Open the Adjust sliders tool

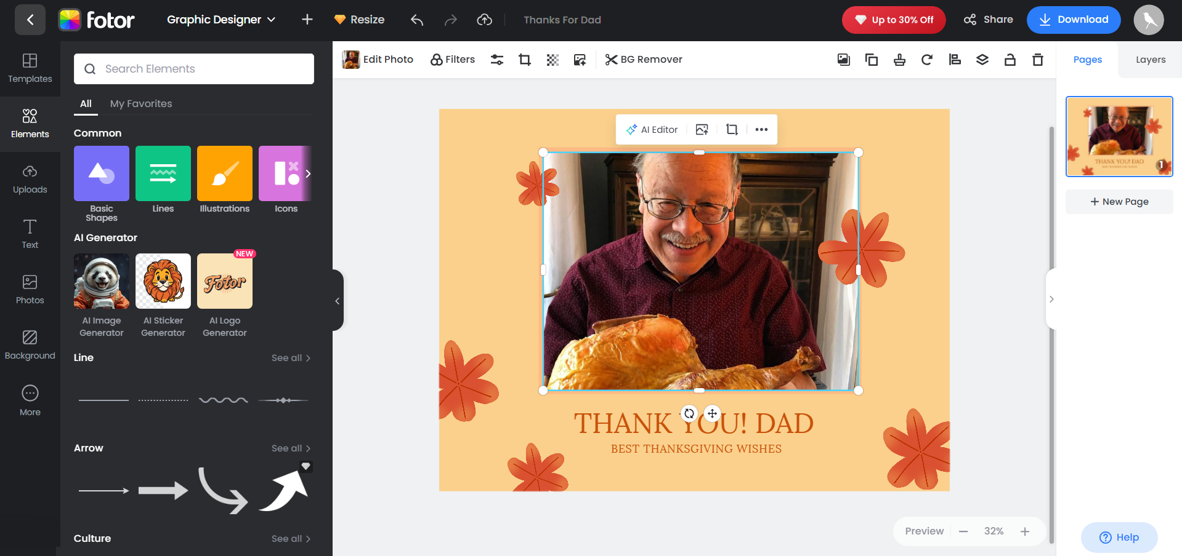497,60
